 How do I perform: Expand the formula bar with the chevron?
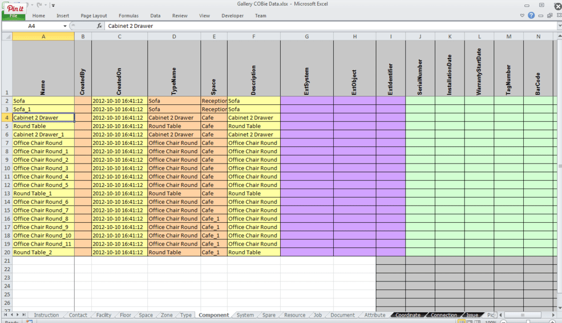pyautogui.click(x=559, y=26)
